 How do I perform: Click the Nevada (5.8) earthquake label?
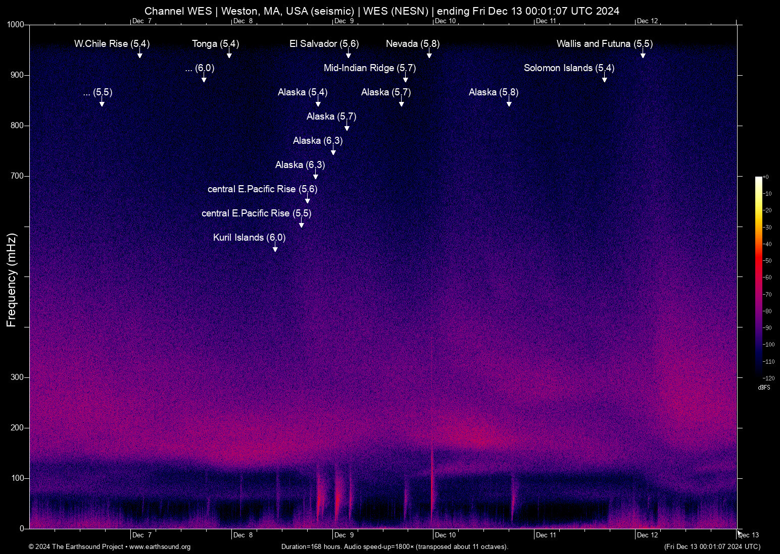coord(412,44)
